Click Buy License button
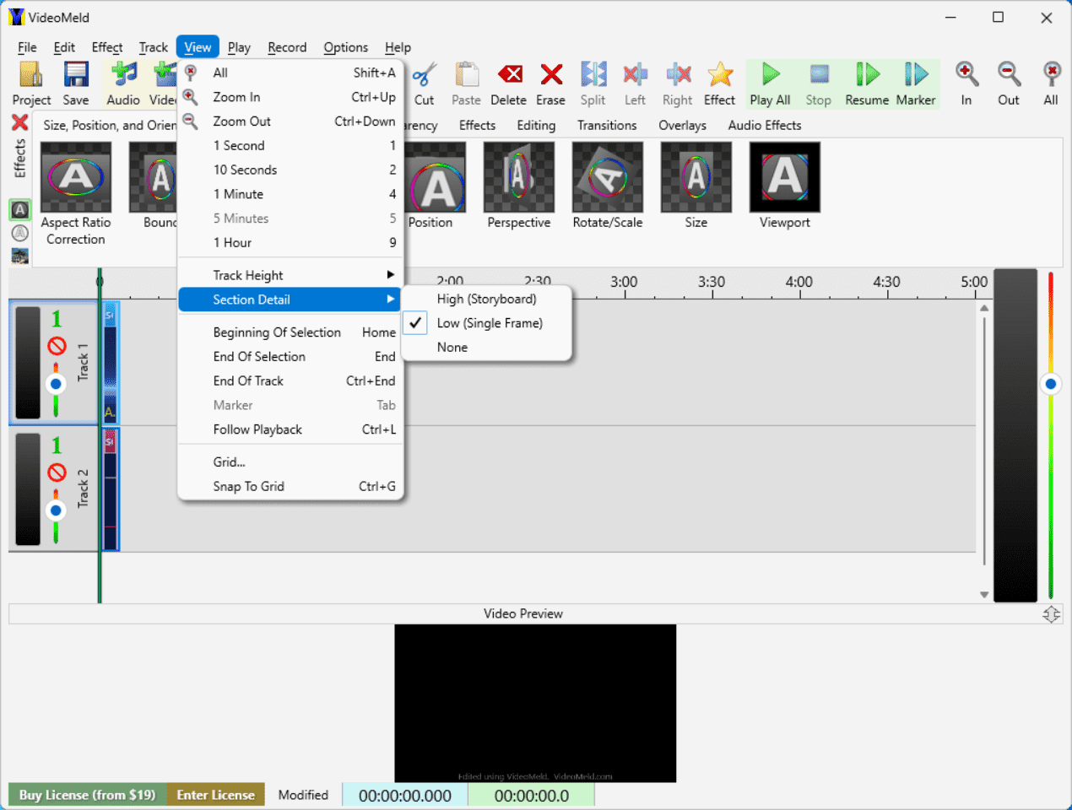Image resolution: width=1072 pixels, height=810 pixels. pos(87,795)
